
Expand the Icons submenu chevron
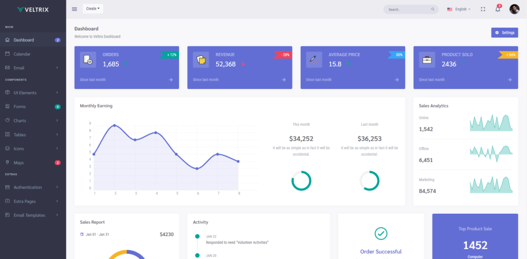pos(57,149)
